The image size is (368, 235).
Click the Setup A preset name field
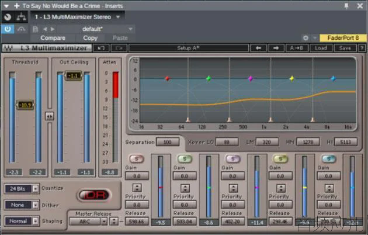189,48
